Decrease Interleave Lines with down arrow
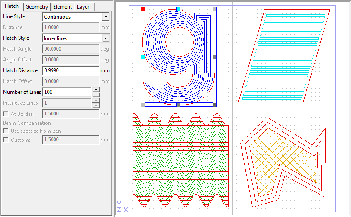The width and height of the screenshot is (351, 217). click(x=96, y=105)
